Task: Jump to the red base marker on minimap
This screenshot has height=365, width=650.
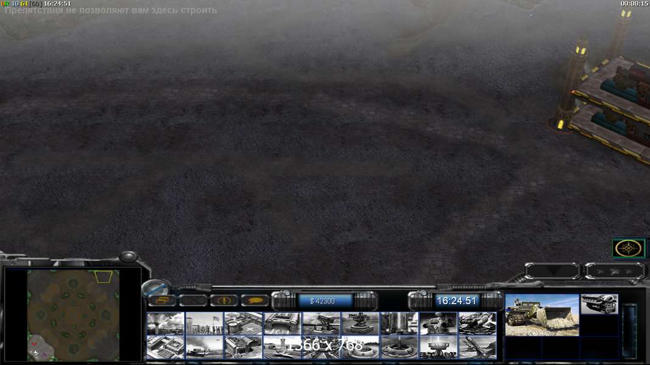Action: tap(34, 344)
